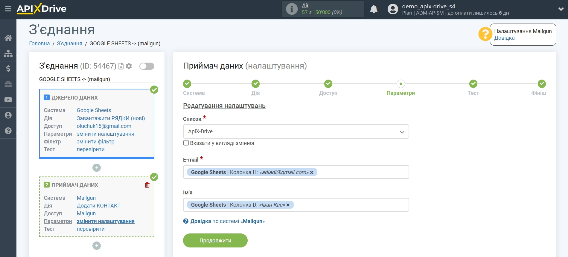Remove the Колонка D name tag
Viewport: 568px width, 257px height.
[x=288, y=205]
